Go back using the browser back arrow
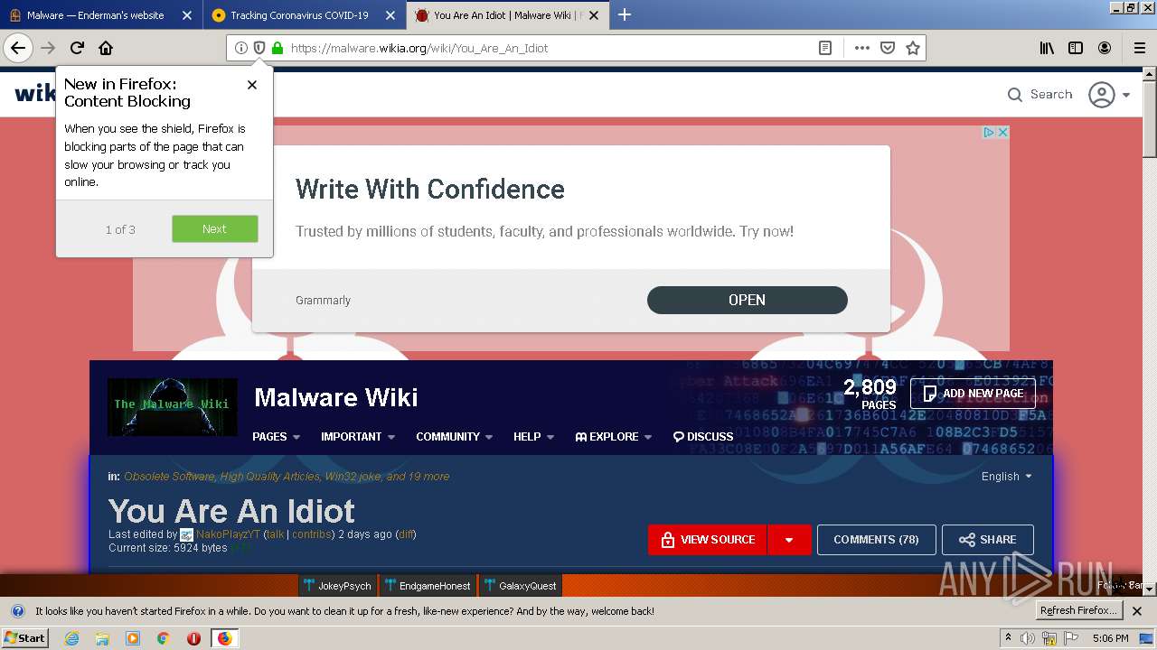The height and width of the screenshot is (650, 1157). 18,48
